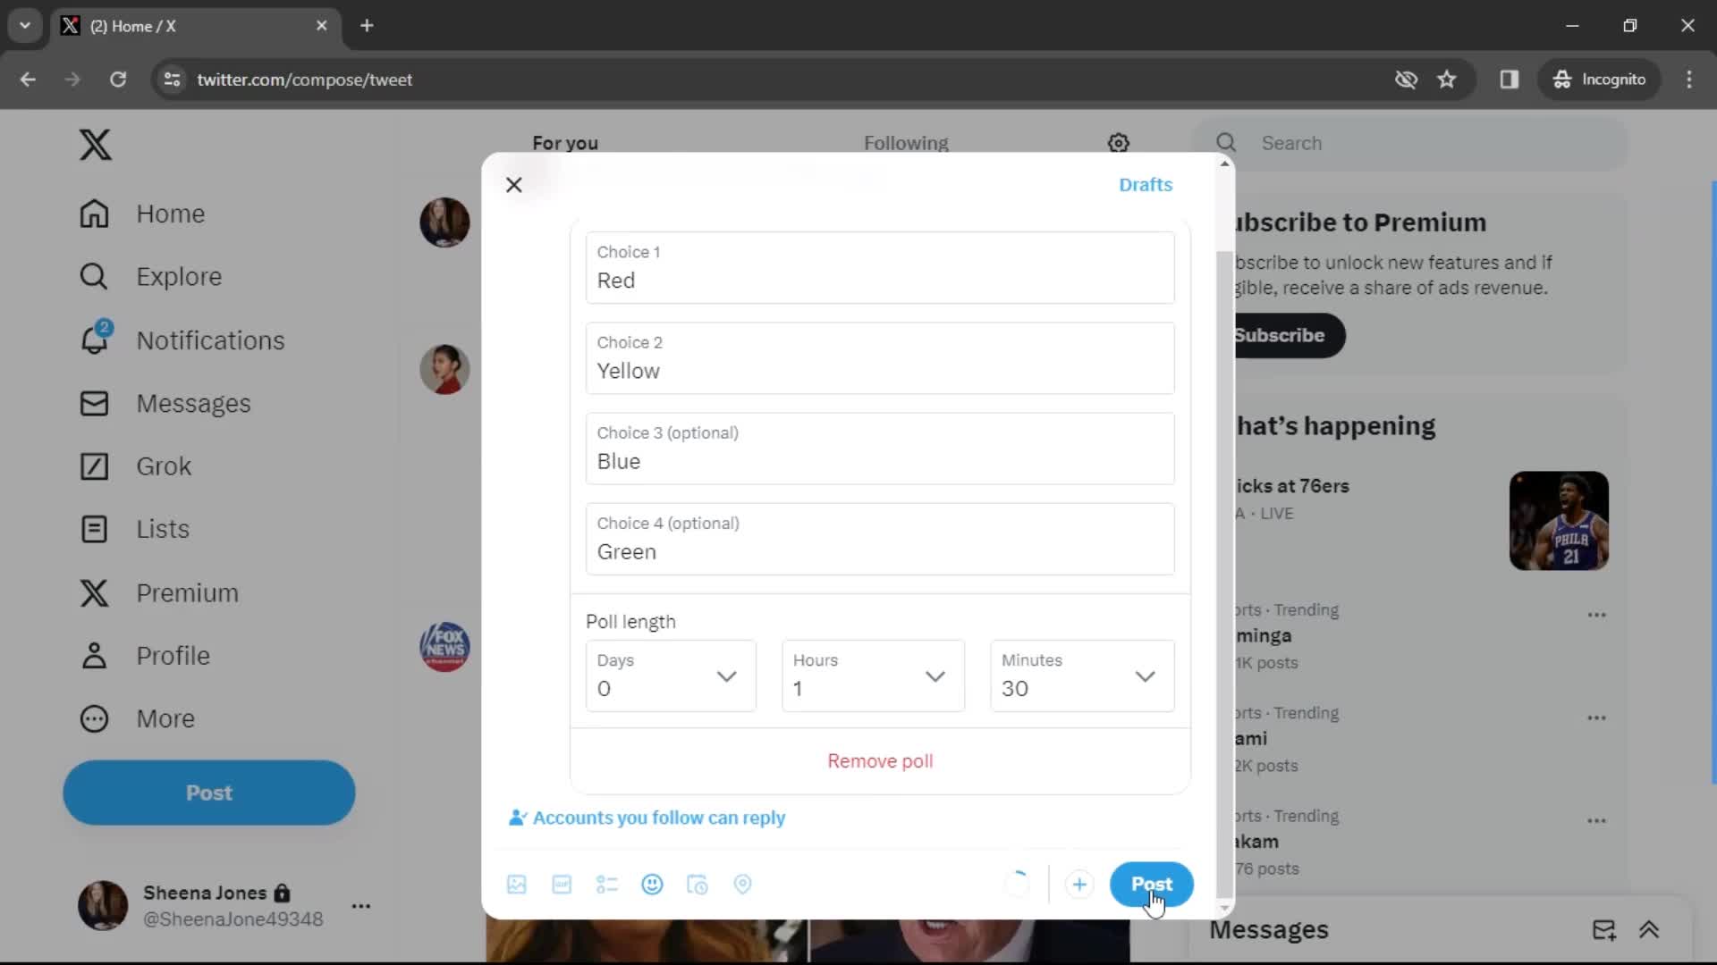Expand the Minutes dropdown for poll length
The height and width of the screenshot is (965, 1717).
1144,676
